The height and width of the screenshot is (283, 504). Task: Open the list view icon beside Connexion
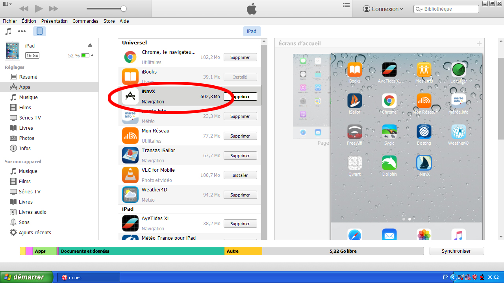tap(346, 5)
